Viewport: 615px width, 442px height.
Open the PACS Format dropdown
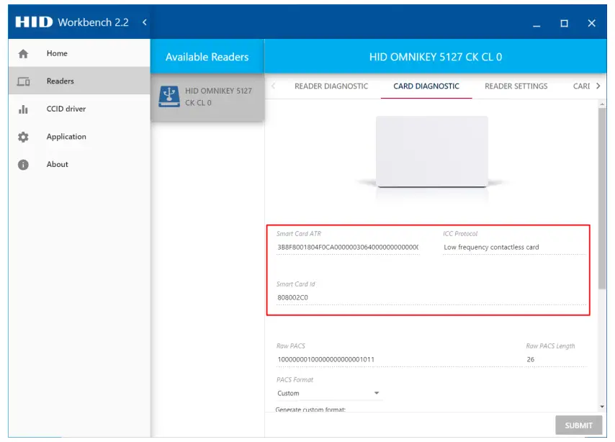tap(329, 393)
